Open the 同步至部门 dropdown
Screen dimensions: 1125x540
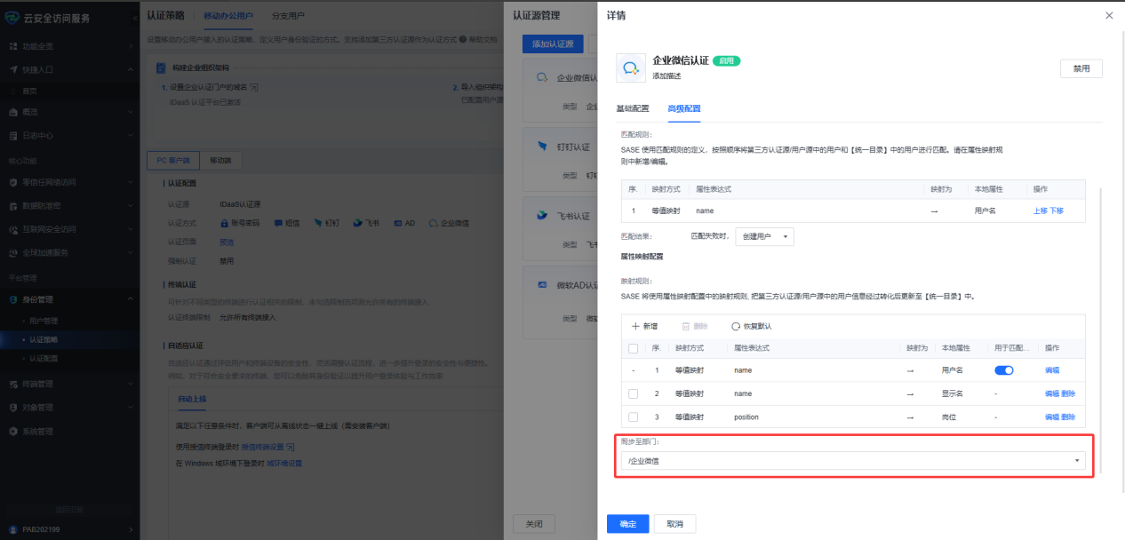(x=852, y=461)
